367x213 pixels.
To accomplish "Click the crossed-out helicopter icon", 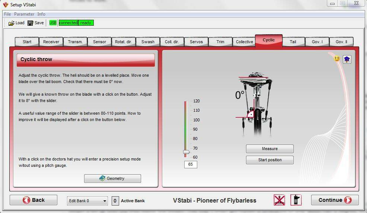I will pos(280,200).
